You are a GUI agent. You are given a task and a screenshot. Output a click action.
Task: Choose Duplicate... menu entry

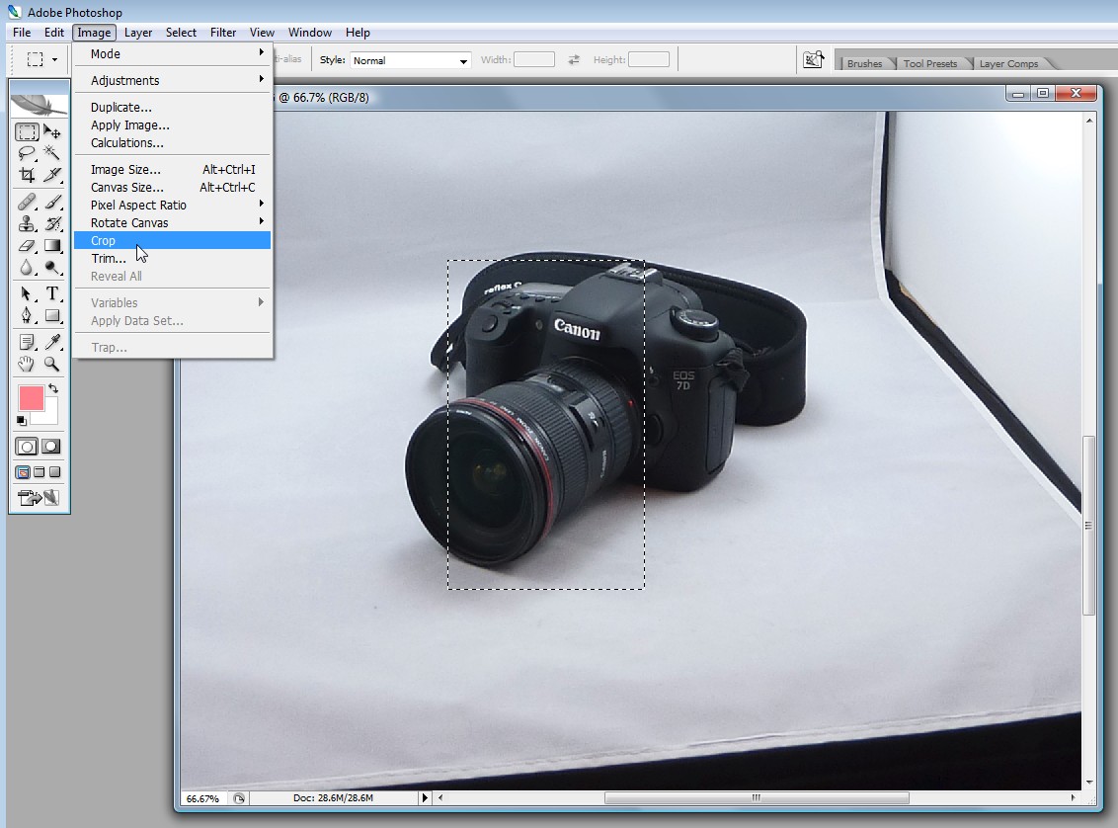(x=172, y=107)
